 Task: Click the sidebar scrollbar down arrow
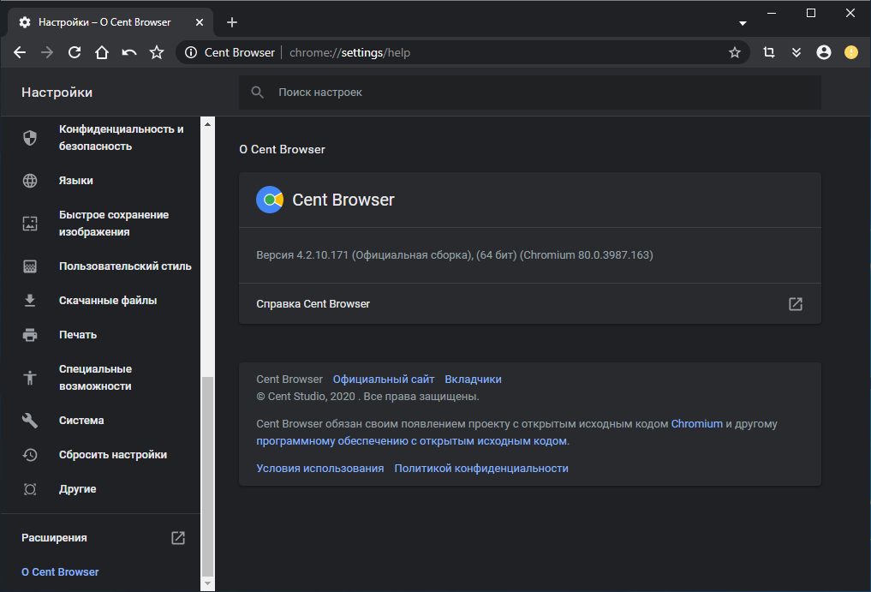[x=207, y=583]
